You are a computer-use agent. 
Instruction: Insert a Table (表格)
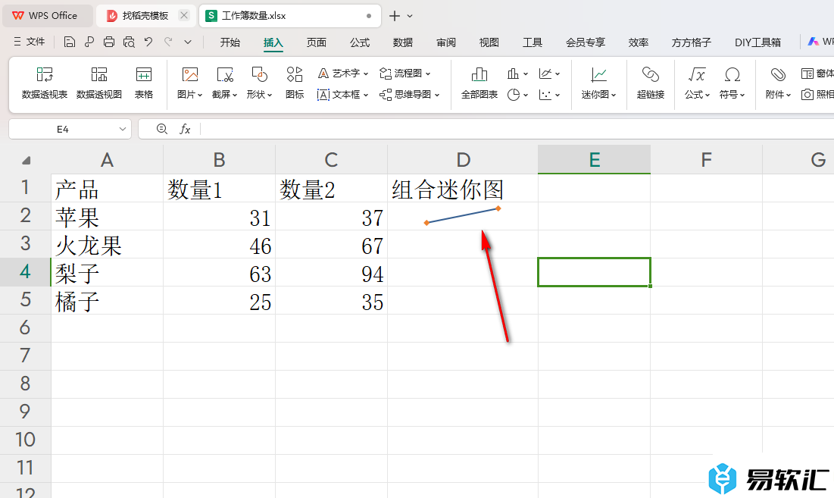144,83
